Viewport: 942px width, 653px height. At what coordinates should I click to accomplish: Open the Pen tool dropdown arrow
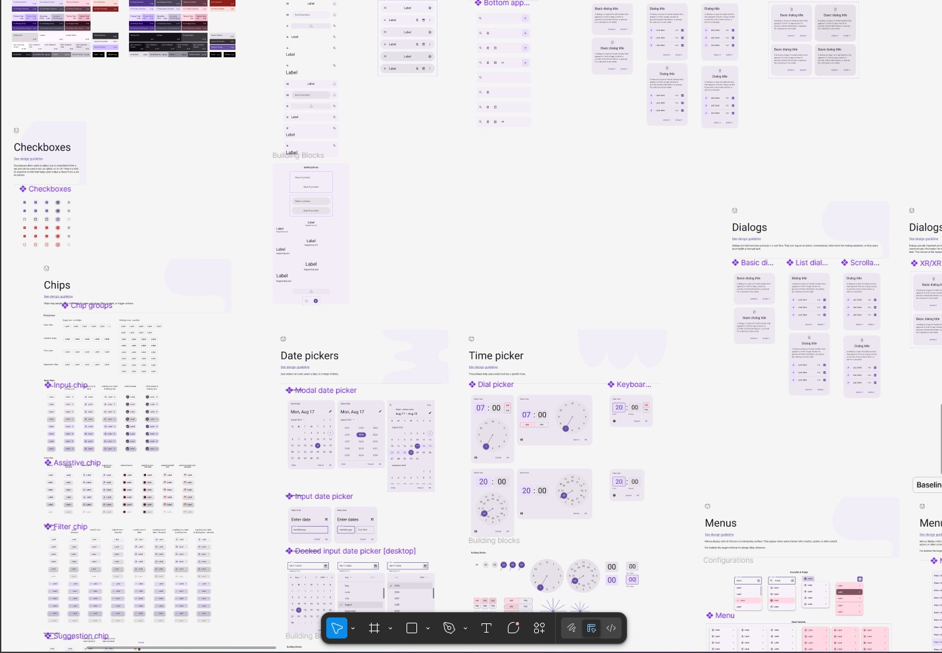click(x=466, y=629)
